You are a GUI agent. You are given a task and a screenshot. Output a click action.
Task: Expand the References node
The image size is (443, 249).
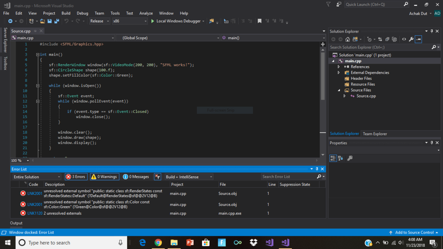click(x=339, y=67)
